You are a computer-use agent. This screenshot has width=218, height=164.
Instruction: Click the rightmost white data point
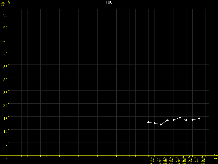coord(199,118)
